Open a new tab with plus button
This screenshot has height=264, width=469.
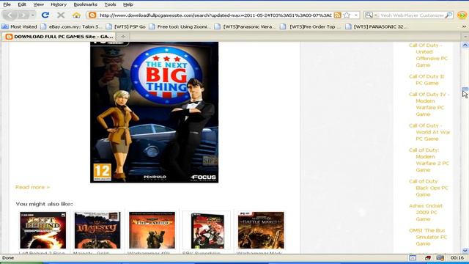coord(123,37)
